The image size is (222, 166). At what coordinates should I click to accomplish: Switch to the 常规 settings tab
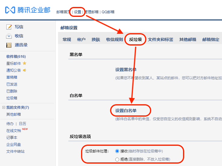[67, 39]
